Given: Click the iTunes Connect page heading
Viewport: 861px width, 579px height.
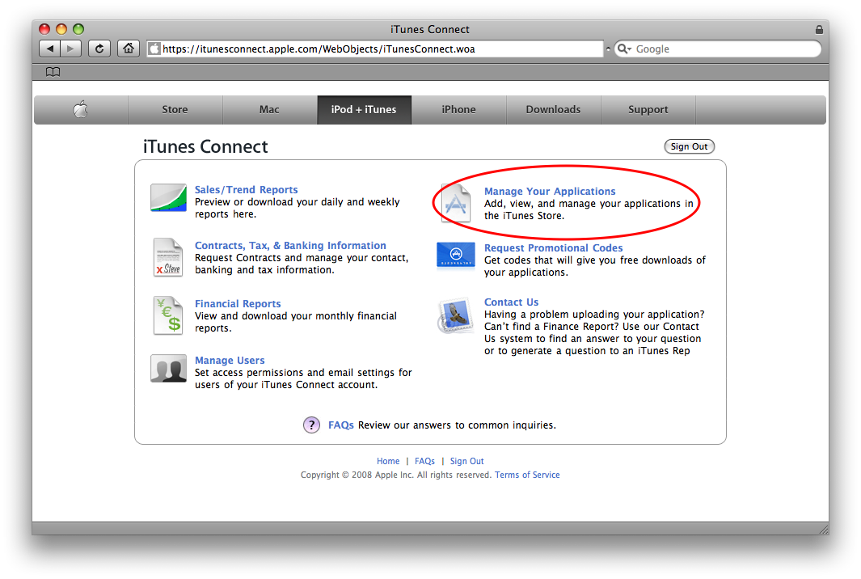Looking at the screenshot, I should 205,146.
